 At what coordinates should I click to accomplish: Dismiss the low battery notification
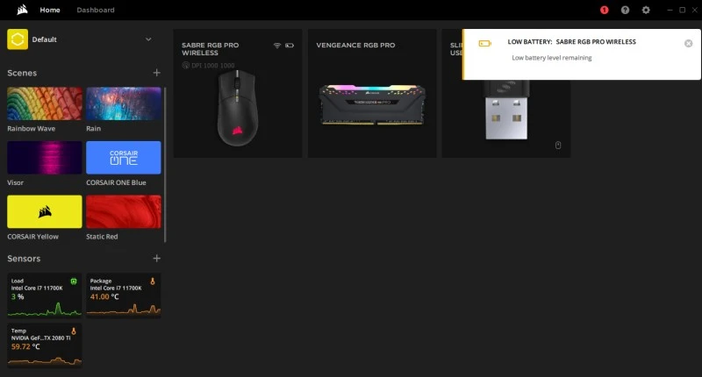pos(689,43)
